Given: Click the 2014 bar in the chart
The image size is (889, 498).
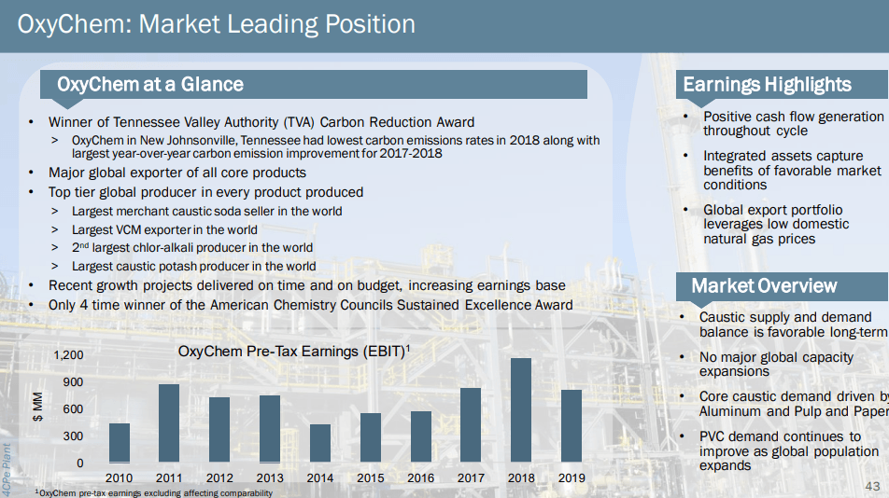Looking at the screenshot, I should tap(320, 444).
